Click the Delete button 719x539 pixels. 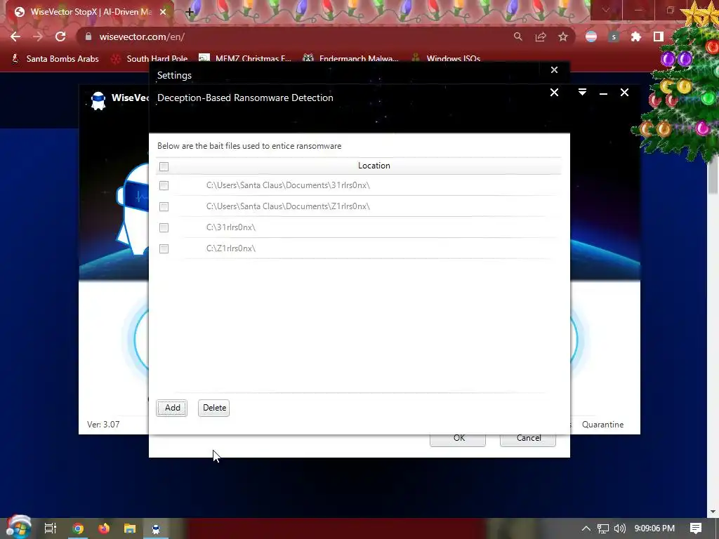coord(214,408)
